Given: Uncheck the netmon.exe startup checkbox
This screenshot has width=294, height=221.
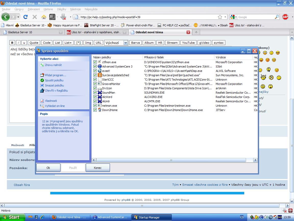Looking at the screenshot, I should [95, 106].
